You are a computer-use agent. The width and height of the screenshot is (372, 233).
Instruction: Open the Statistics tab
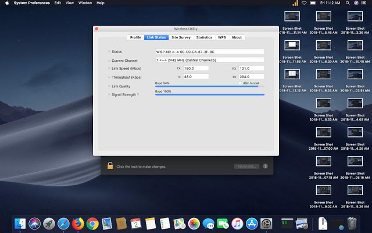(x=204, y=37)
